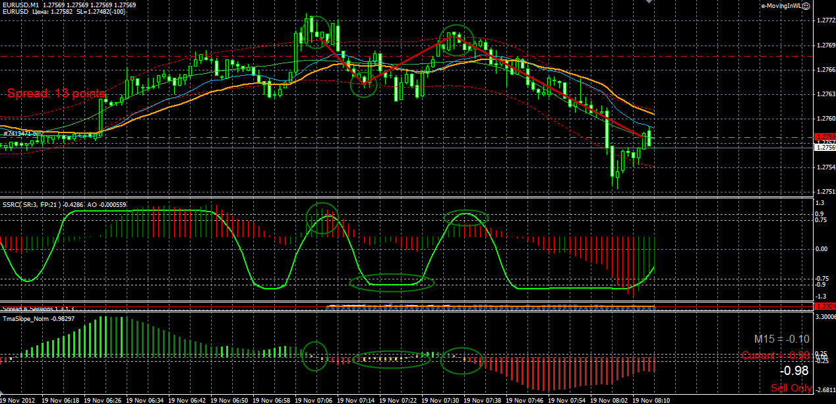
Task: Click the red 'Sell Only' signal label
Action: pyautogui.click(x=791, y=388)
